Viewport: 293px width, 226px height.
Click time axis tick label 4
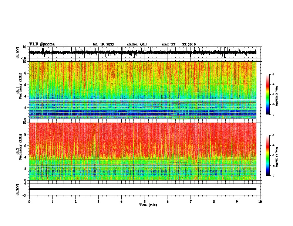[x=122, y=202]
